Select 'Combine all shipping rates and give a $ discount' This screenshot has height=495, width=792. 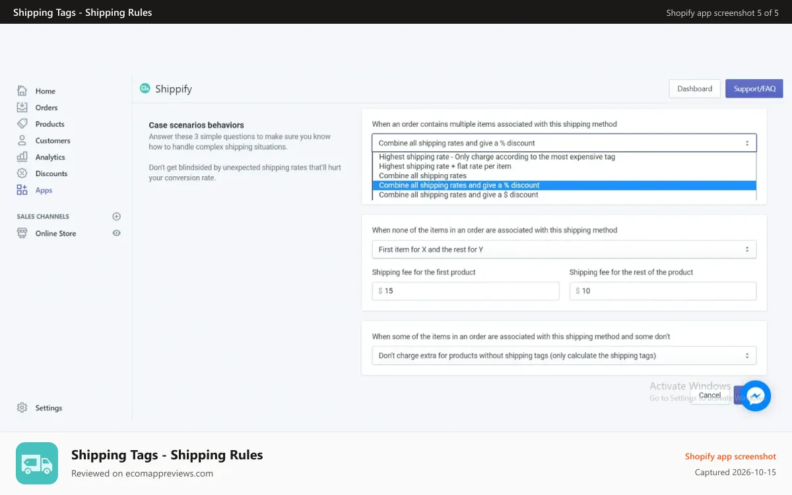pyautogui.click(x=564, y=195)
